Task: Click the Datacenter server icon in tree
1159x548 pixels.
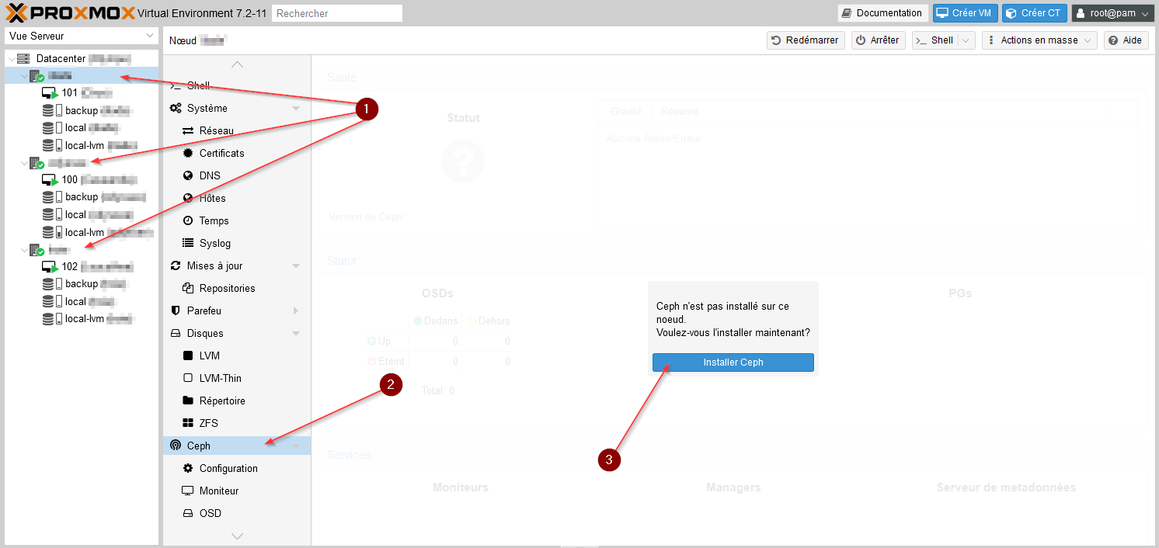Action: pyautogui.click(x=23, y=59)
